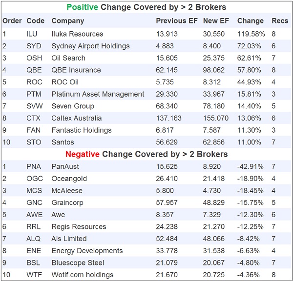Select Platinum Asset Management in the table
Viewport: 293px width, 282px height.
98,94
